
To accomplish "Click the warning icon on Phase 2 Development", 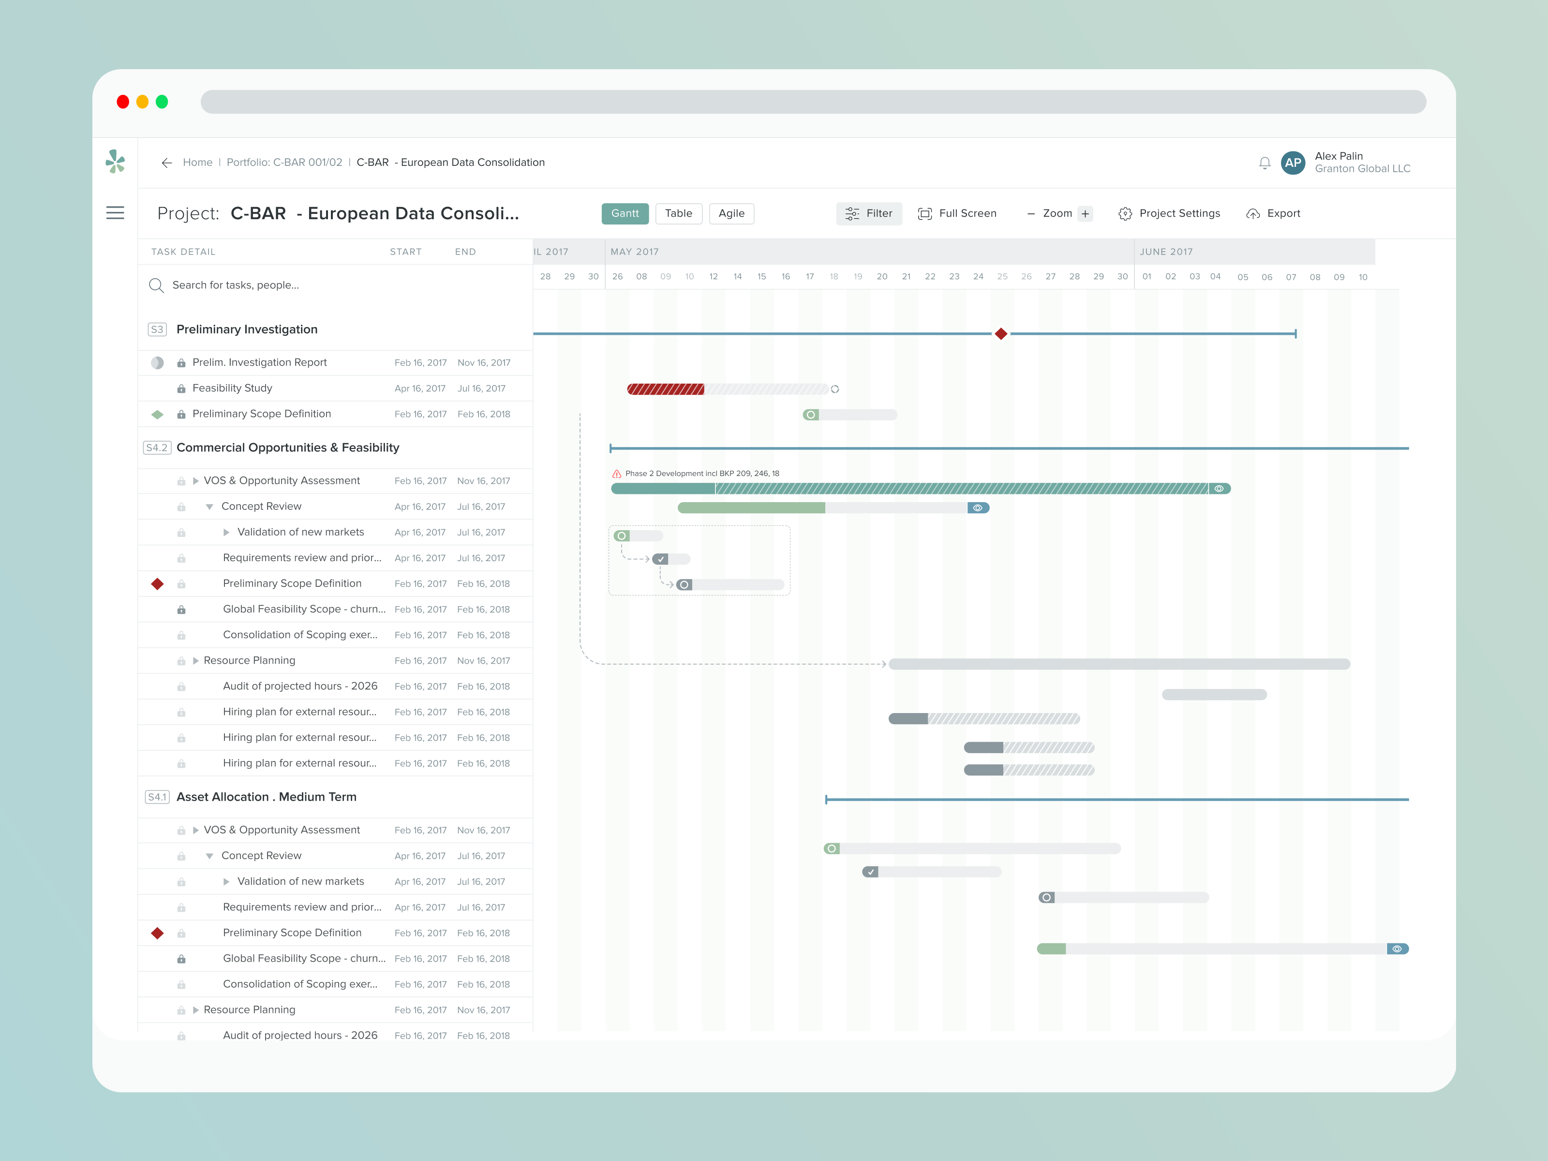I will 615,473.
